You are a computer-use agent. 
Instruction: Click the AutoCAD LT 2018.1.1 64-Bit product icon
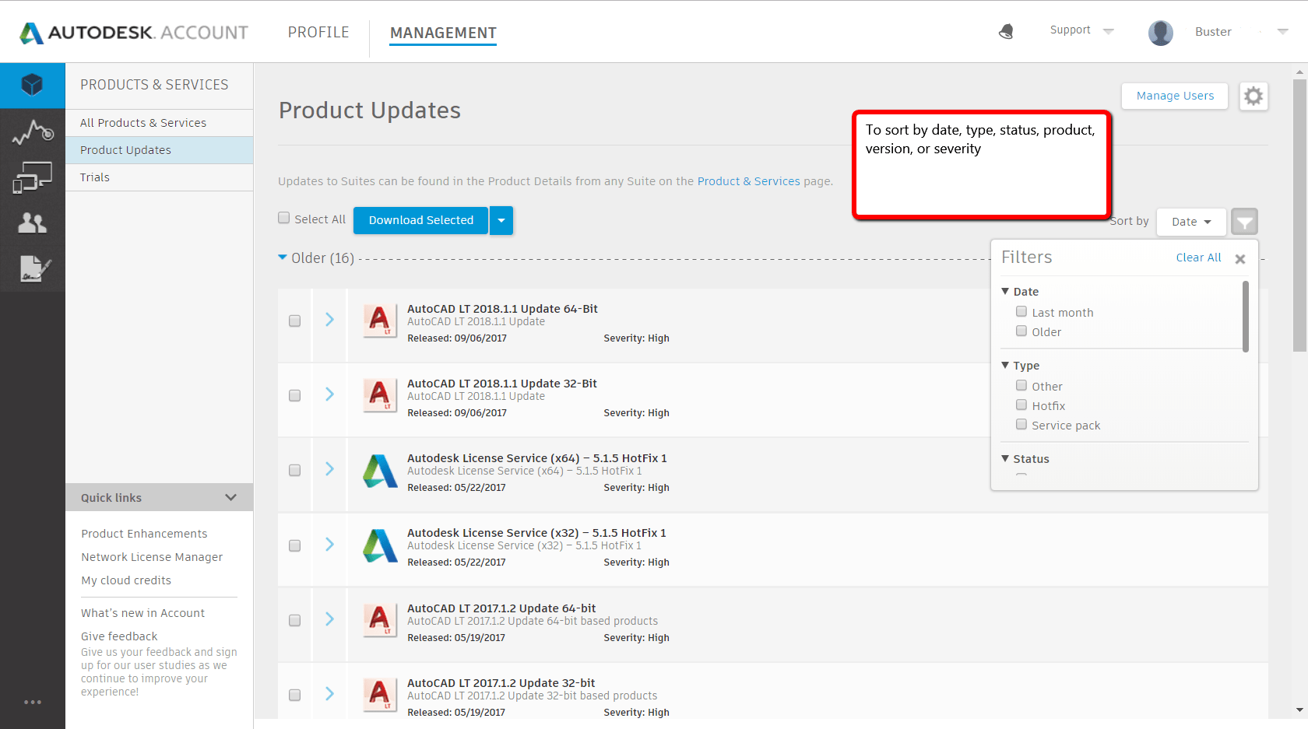(x=380, y=320)
